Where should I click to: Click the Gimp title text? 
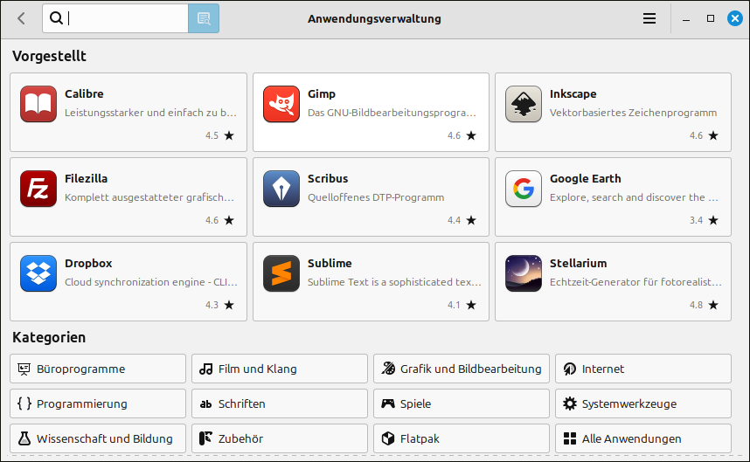322,93
